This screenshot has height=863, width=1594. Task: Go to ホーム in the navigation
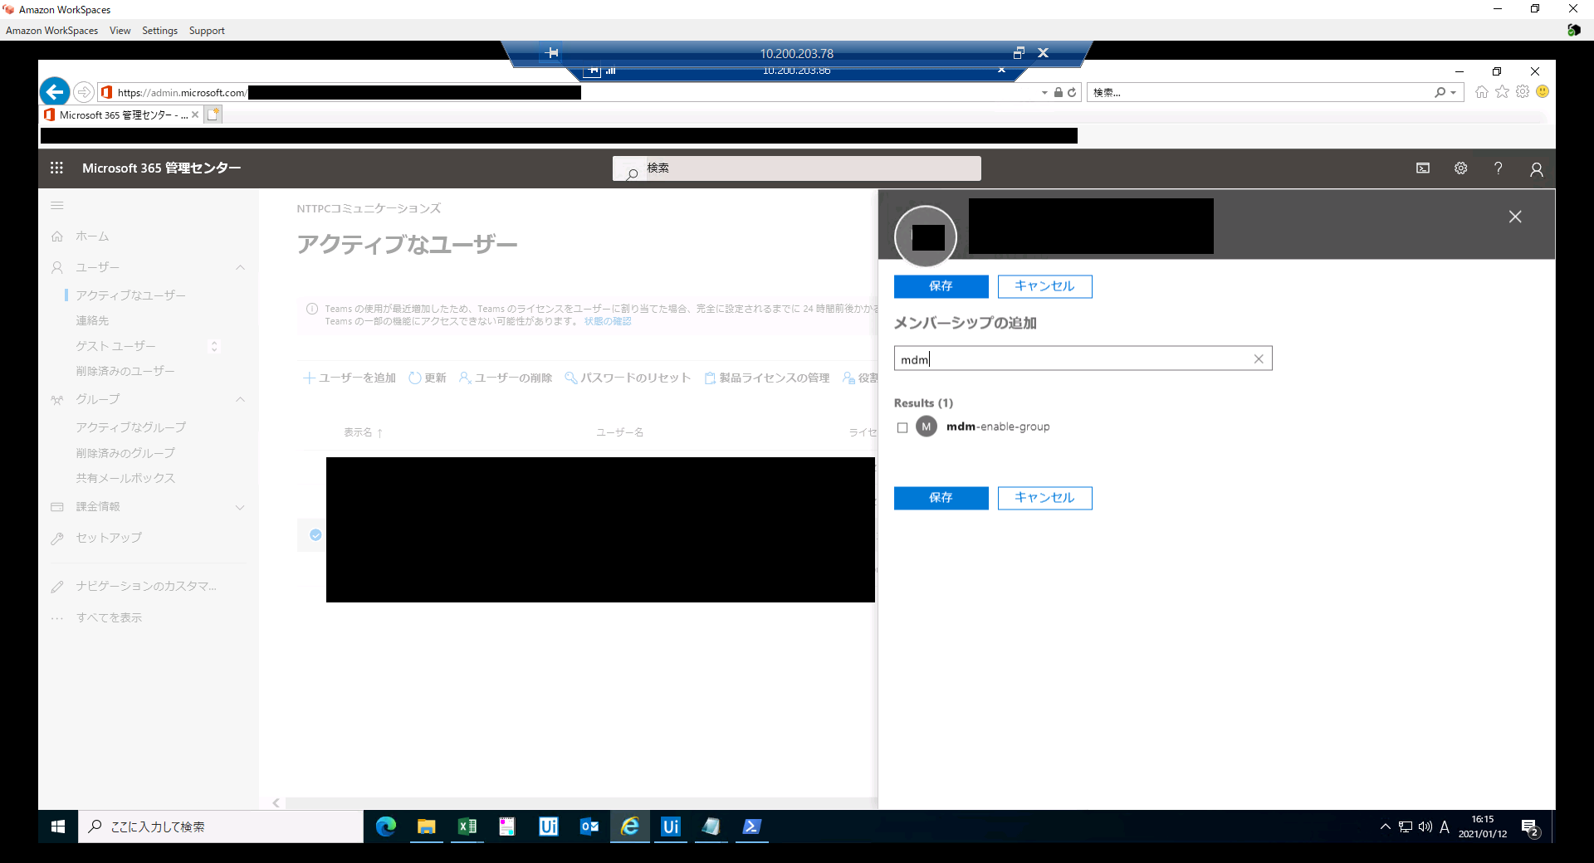(92, 236)
